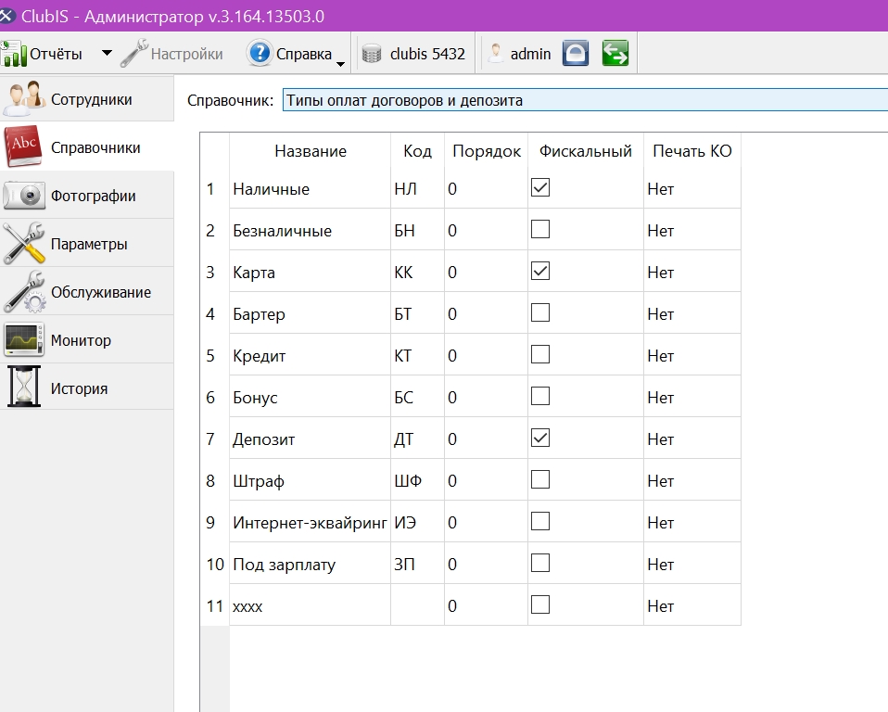Toggle Фискальный checkbox for Карта
This screenshot has width=888, height=712.
tap(540, 272)
